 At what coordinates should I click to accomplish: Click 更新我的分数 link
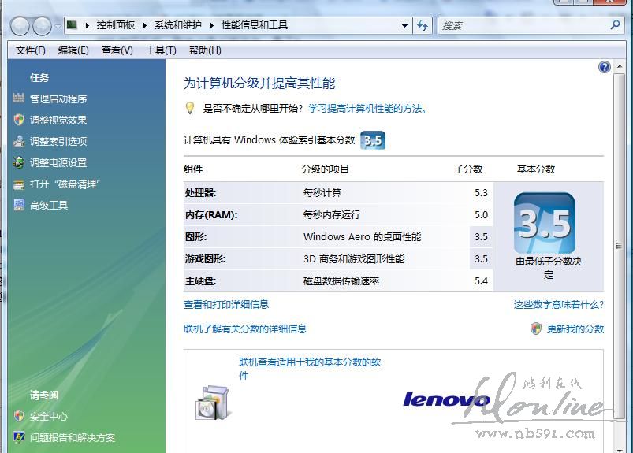pos(575,329)
